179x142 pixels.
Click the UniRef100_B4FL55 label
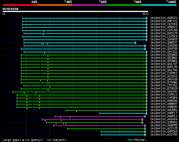click(164, 67)
